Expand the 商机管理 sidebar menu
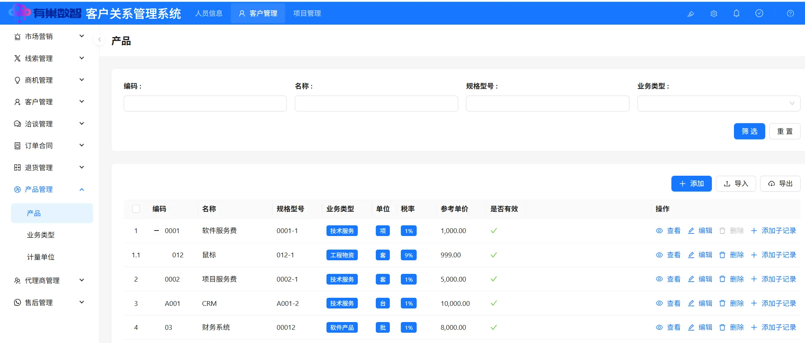Image resolution: width=805 pixels, height=343 pixels. click(82, 80)
